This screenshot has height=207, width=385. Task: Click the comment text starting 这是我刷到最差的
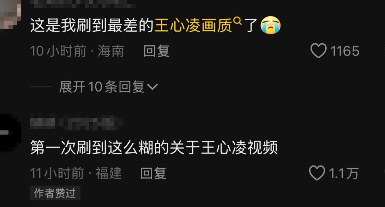coord(155,25)
